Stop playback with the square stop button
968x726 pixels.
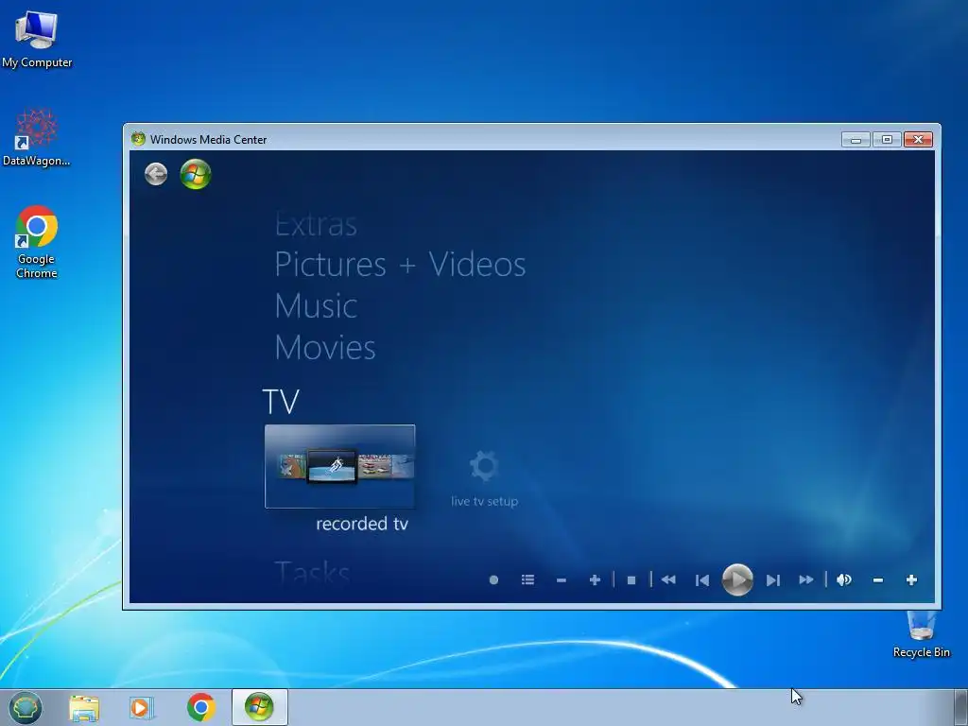click(631, 580)
